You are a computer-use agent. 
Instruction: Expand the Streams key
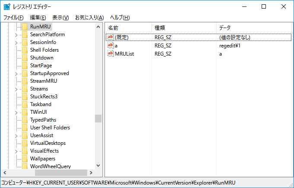point(16,89)
